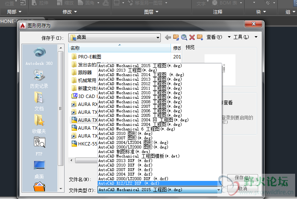Click 移至另一图层 move to layer tool
This screenshot has height=199, width=297.
coord(145,3)
